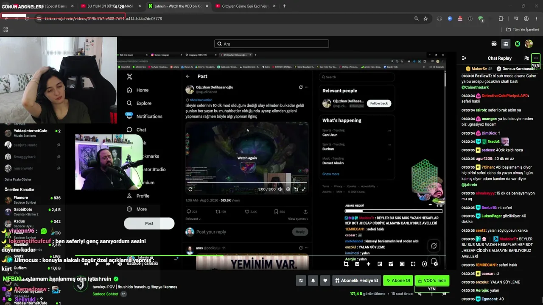Click Daha Fazla Göster in sidebar
This screenshot has height=305, width=543.
[x=18, y=180]
